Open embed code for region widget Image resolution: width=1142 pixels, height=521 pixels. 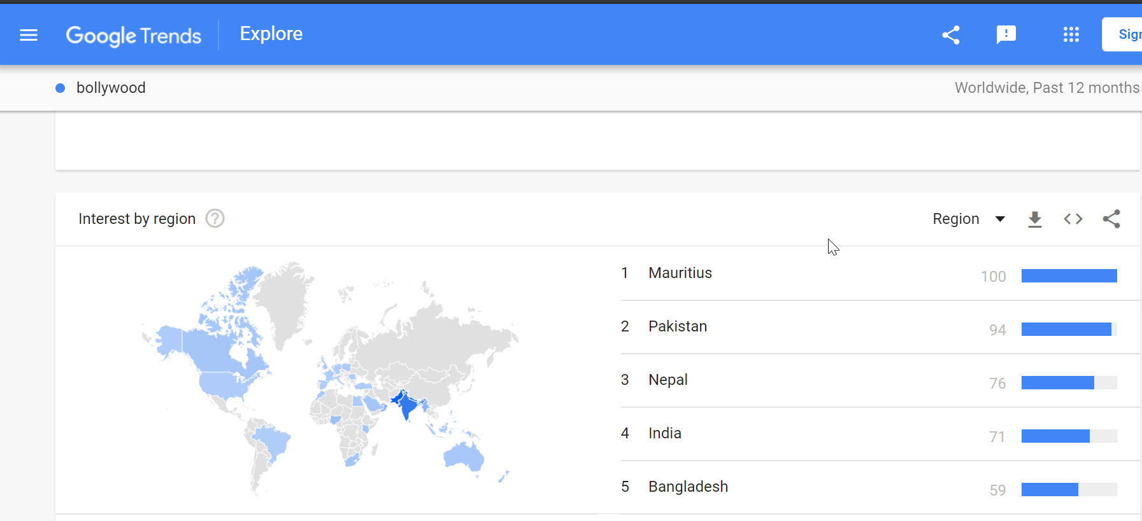[x=1073, y=219]
